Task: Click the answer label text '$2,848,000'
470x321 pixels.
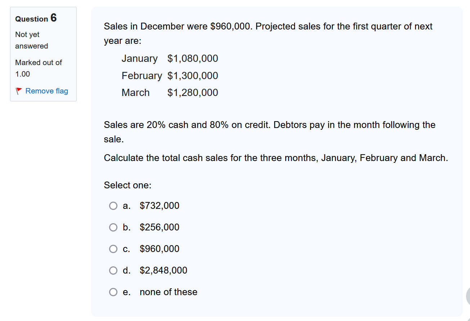Action: point(164,270)
